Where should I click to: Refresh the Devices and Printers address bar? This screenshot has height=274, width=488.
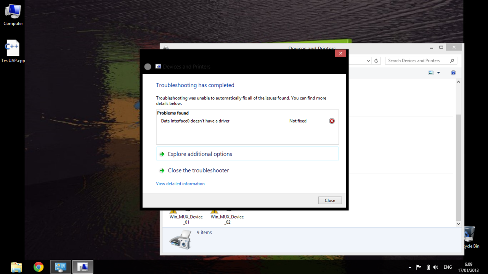376,61
